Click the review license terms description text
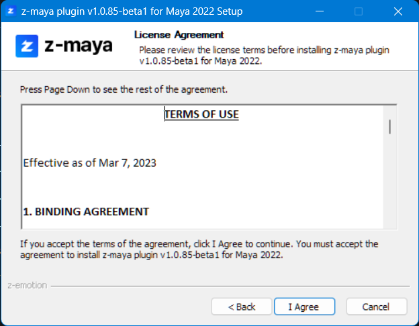This screenshot has height=326, width=419. point(264,55)
